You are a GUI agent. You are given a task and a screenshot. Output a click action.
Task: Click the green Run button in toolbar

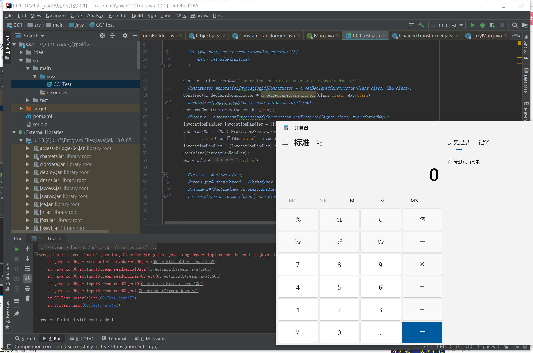pos(473,25)
